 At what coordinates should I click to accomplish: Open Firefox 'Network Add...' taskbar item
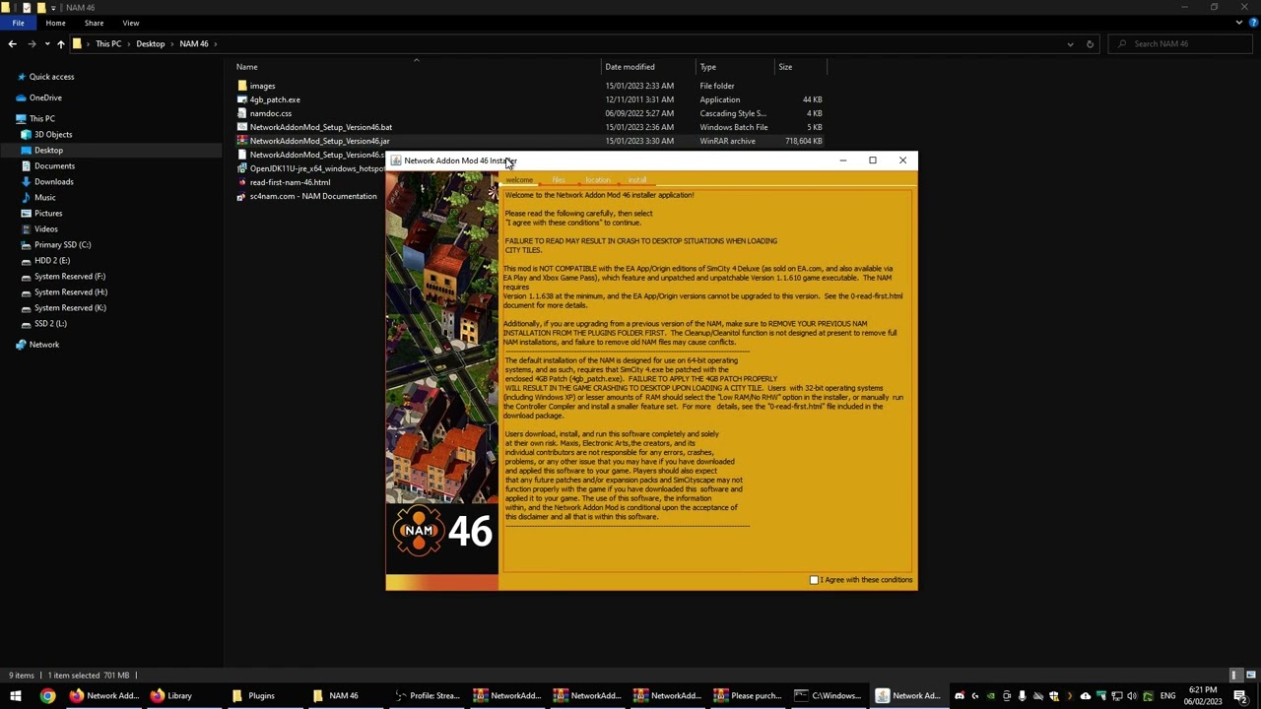102,696
